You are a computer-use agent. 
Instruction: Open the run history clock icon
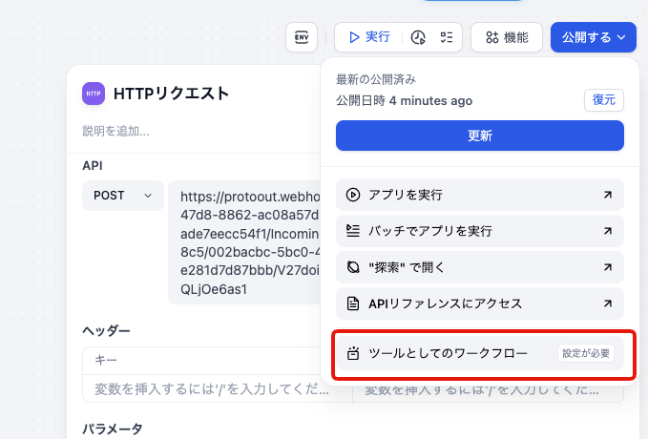tap(418, 37)
